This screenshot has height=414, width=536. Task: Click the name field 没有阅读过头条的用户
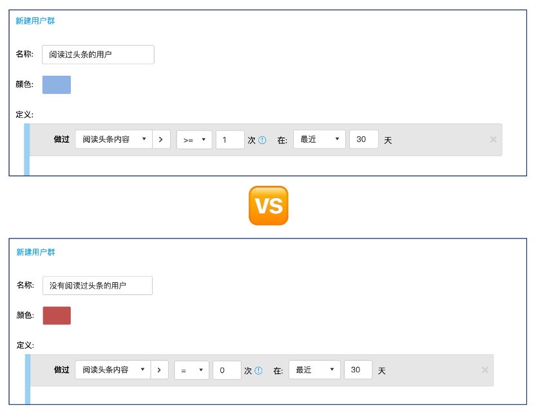click(x=97, y=285)
